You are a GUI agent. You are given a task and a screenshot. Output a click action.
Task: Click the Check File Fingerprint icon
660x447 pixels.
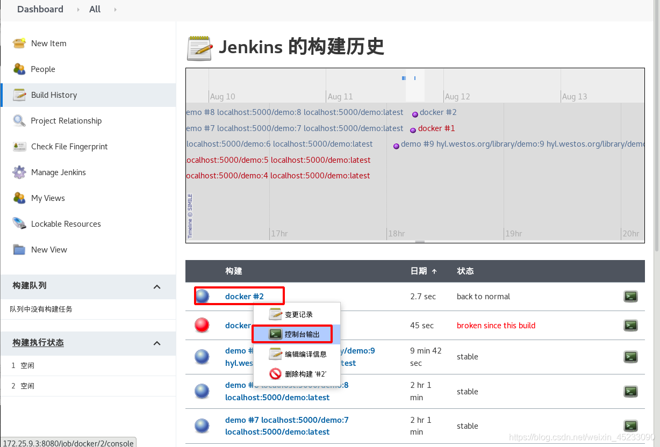click(19, 147)
